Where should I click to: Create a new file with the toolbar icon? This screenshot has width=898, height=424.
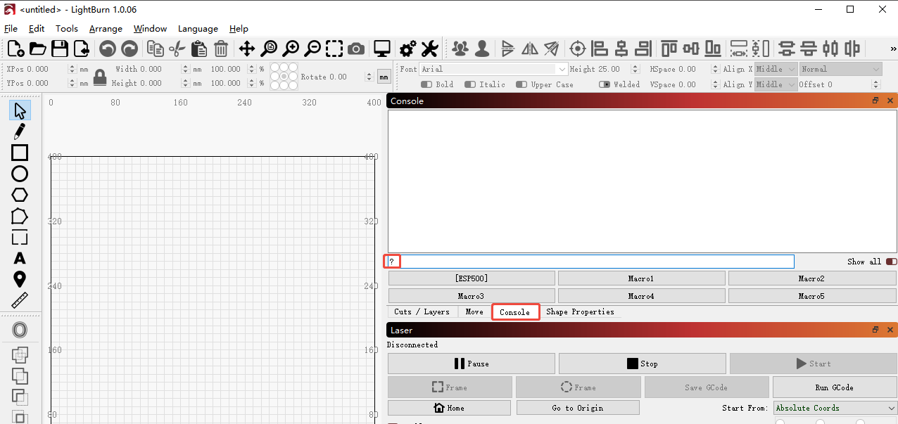(x=15, y=49)
